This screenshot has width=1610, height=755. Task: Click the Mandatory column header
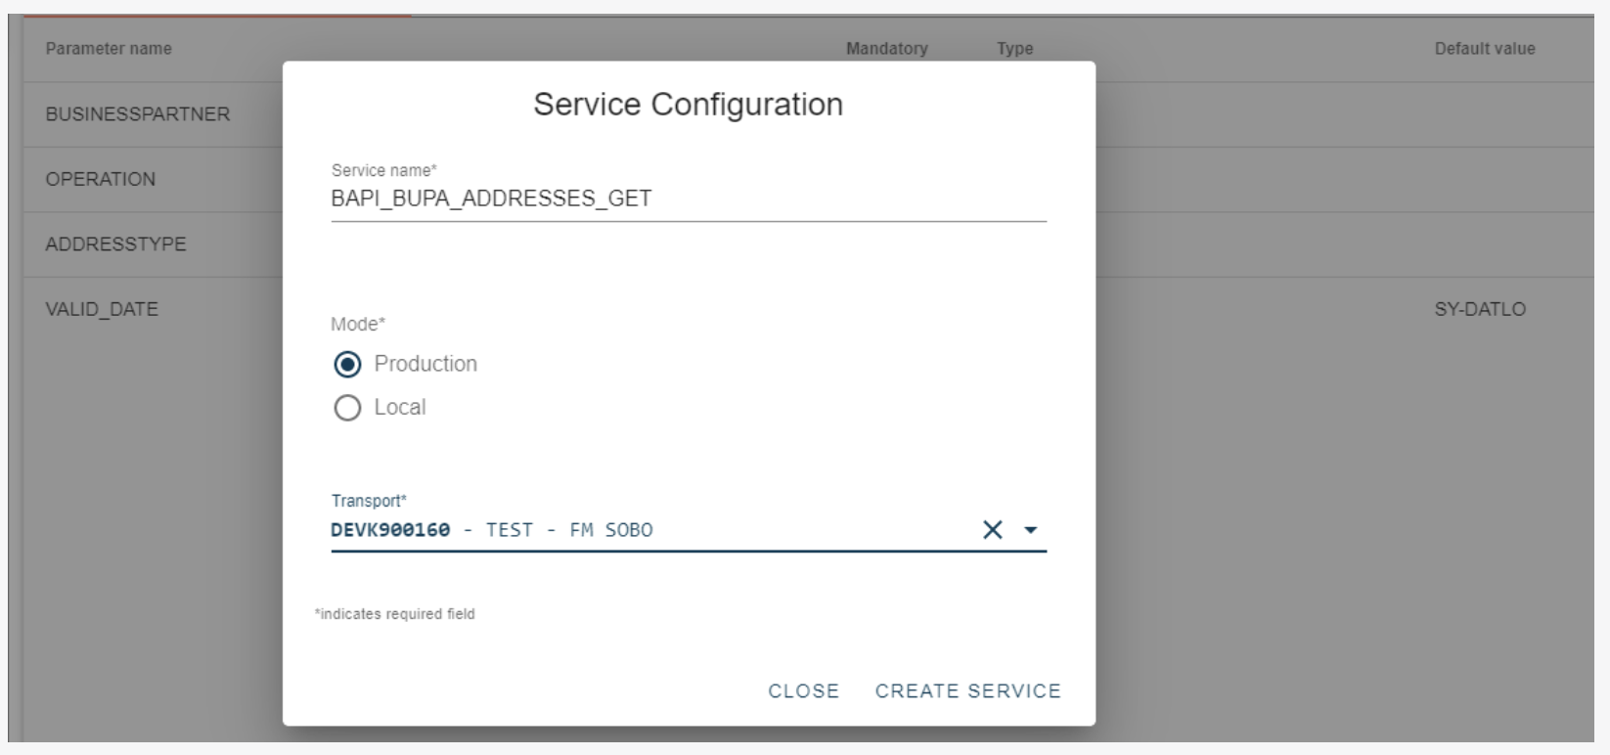coord(886,49)
